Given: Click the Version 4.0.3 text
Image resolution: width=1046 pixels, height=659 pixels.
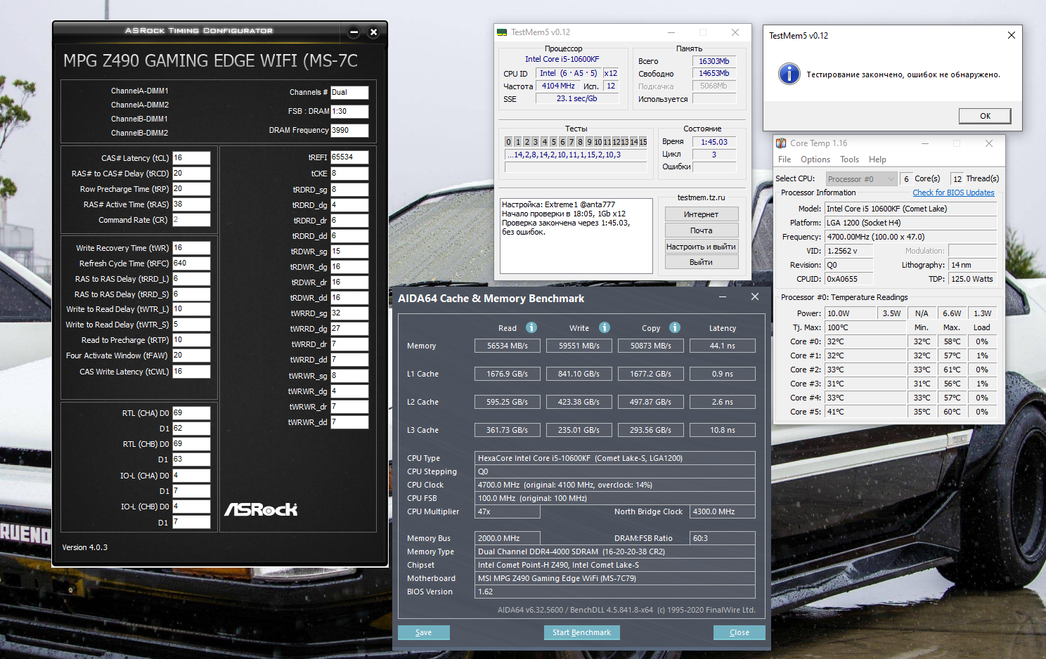Looking at the screenshot, I should pyautogui.click(x=85, y=547).
